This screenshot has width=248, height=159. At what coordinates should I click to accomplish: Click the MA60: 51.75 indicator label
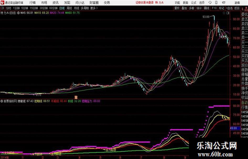tap(72, 13)
